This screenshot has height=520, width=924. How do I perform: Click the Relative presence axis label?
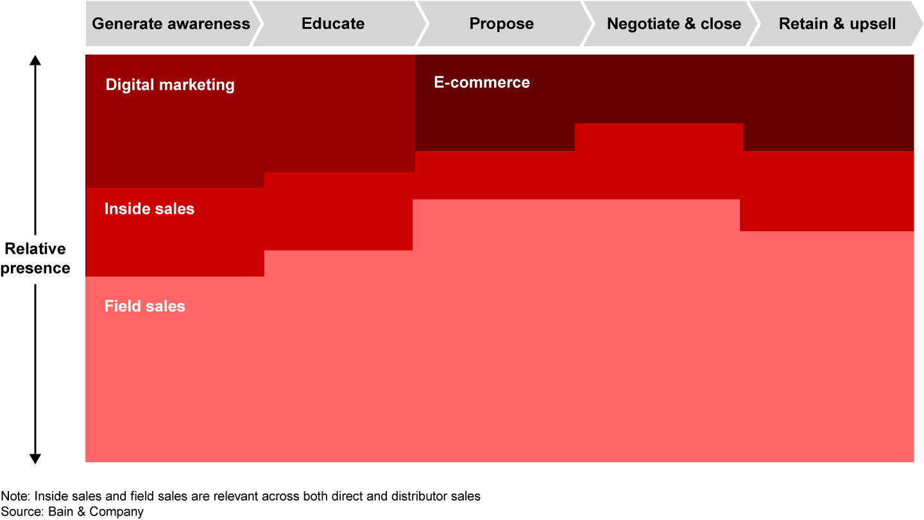click(35, 258)
